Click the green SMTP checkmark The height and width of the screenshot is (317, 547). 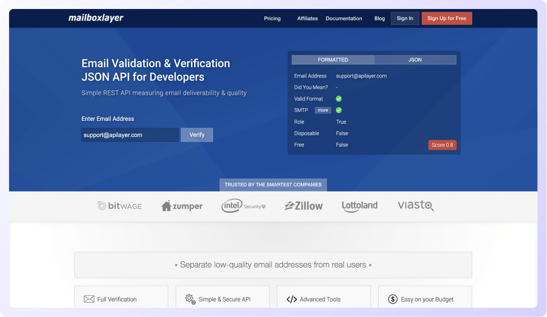(x=339, y=110)
